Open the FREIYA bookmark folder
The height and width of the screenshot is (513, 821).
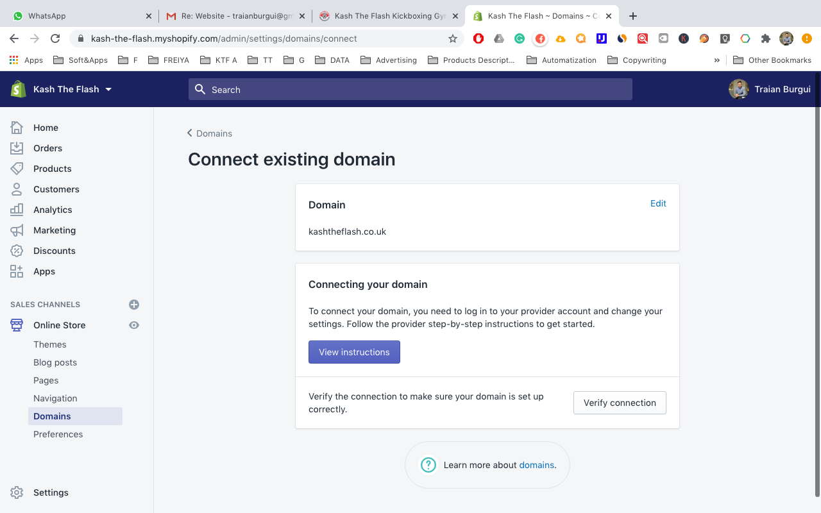click(169, 60)
